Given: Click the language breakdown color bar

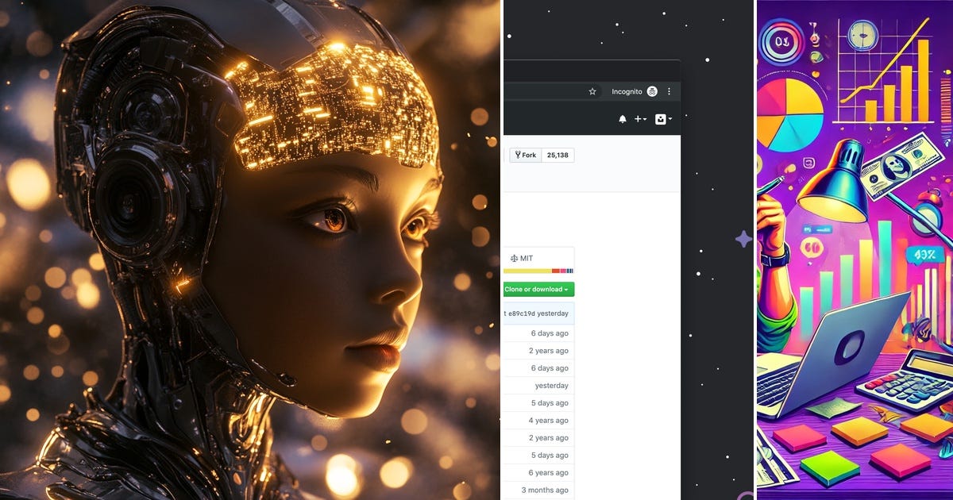Looking at the screenshot, I should [538, 271].
